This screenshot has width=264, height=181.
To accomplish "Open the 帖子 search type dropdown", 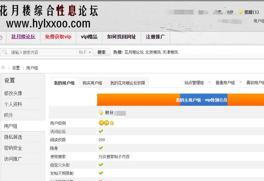I will (85, 52).
